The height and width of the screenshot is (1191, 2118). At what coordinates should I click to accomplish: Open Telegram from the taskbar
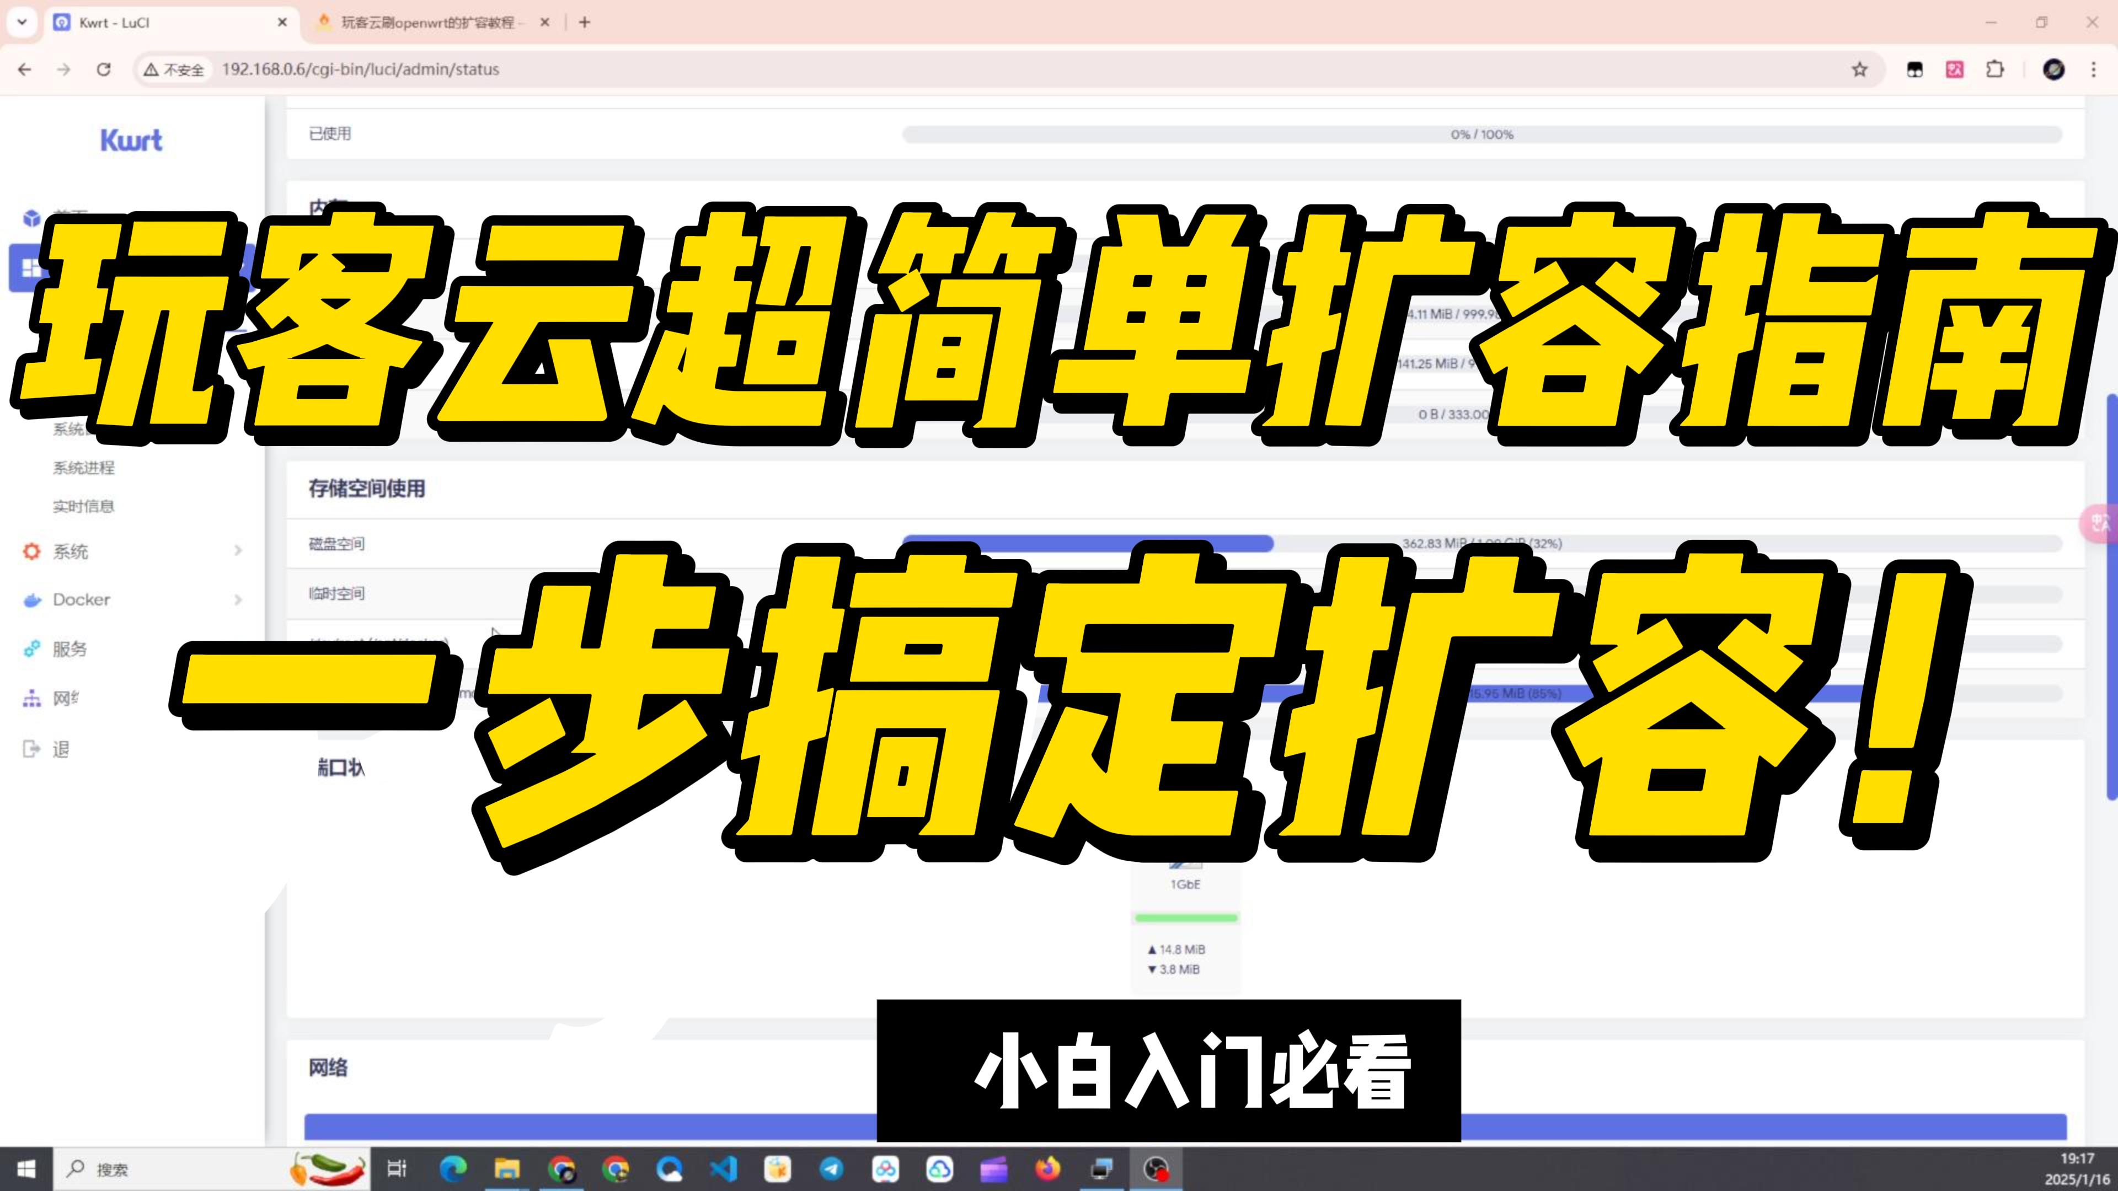[831, 1168]
